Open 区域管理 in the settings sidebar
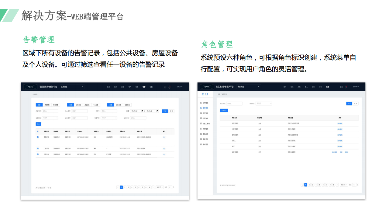The image size is (389, 219). (204, 103)
